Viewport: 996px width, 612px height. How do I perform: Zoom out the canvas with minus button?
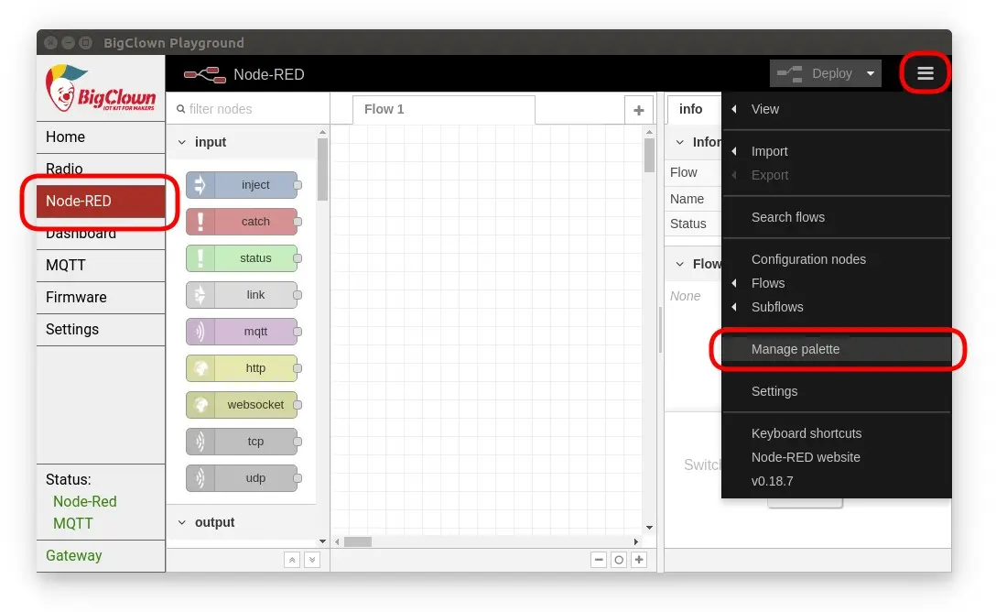pyautogui.click(x=599, y=559)
